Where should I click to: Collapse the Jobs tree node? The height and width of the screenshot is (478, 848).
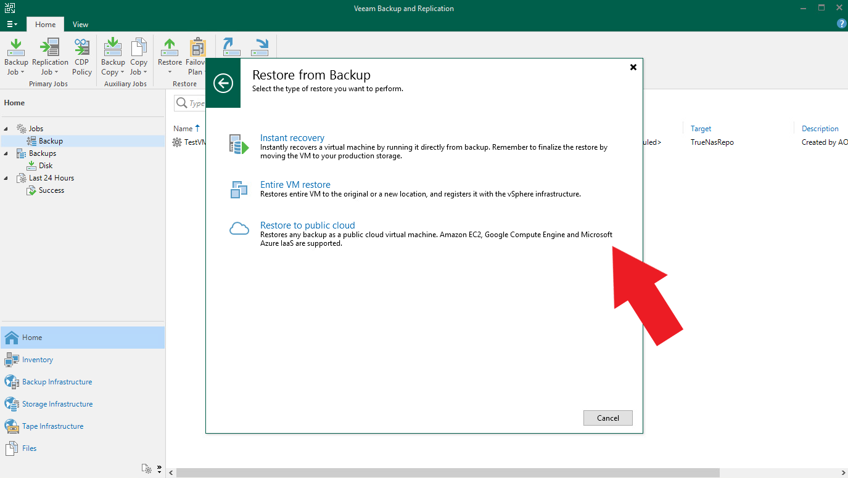[x=6, y=129]
